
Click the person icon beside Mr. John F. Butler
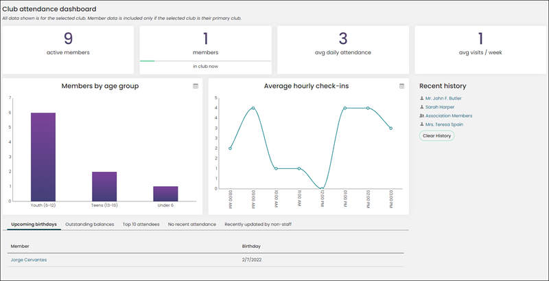421,98
